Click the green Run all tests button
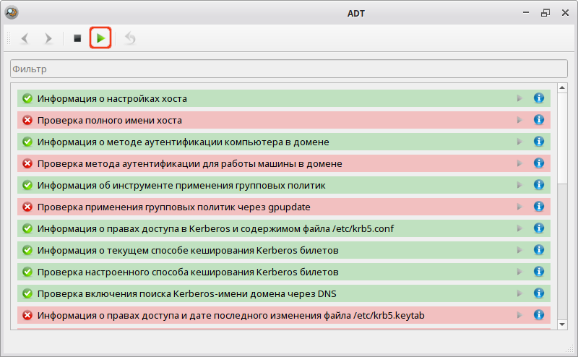The image size is (578, 357). coord(100,38)
